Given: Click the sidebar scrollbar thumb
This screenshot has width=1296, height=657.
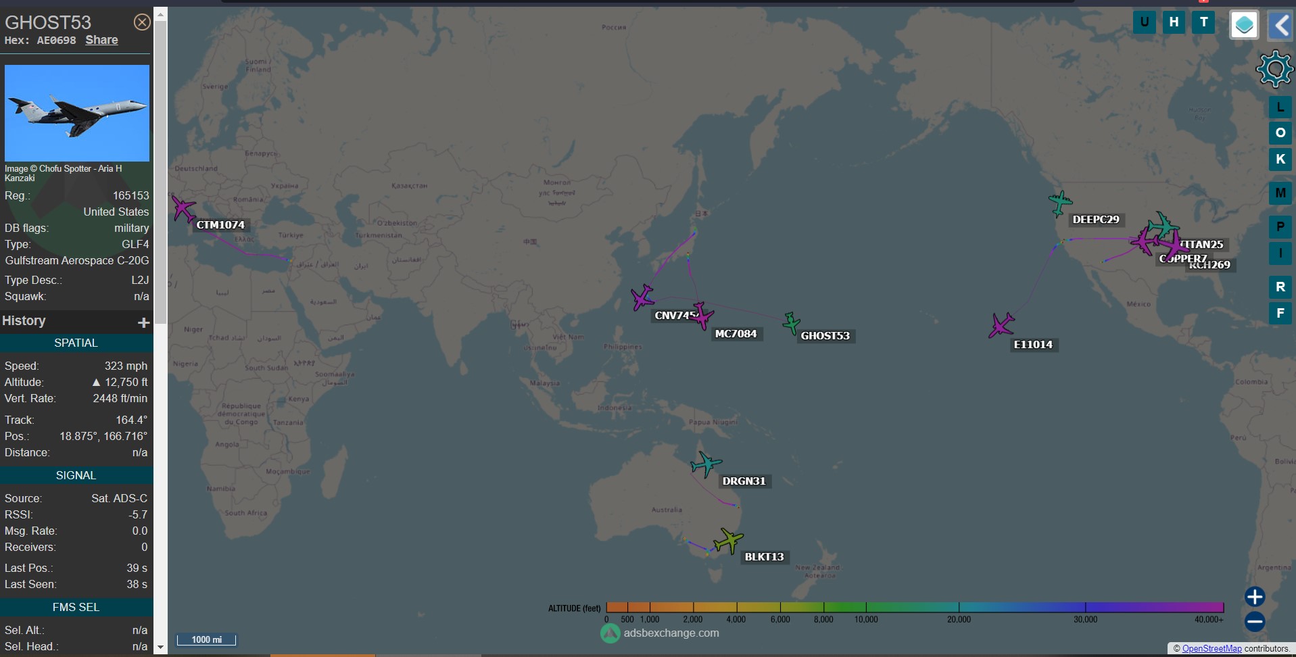Looking at the screenshot, I should tap(160, 172).
